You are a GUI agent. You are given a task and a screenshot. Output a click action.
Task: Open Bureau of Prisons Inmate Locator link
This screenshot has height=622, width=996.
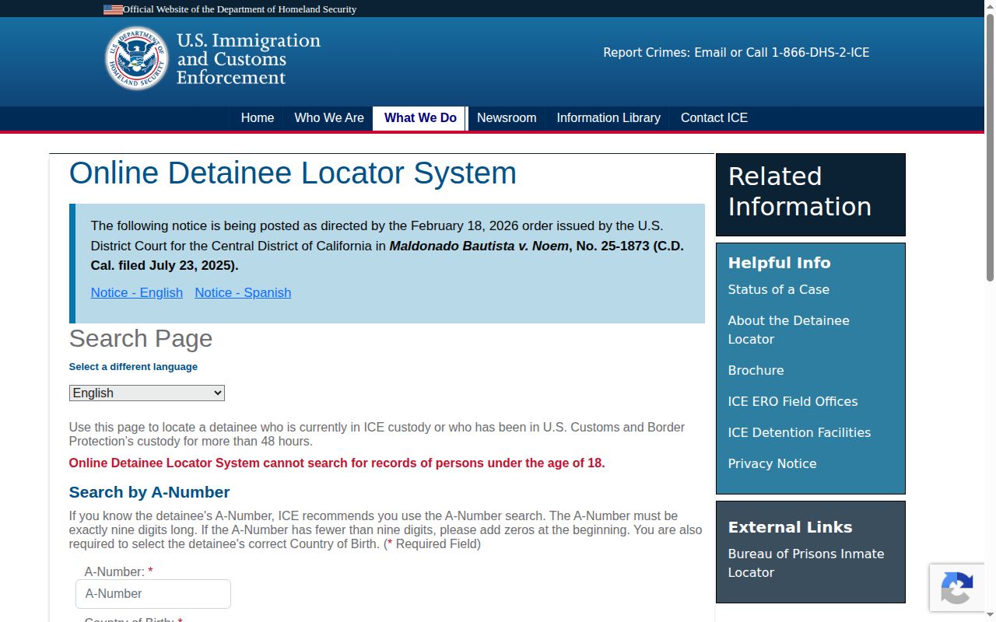[806, 563]
